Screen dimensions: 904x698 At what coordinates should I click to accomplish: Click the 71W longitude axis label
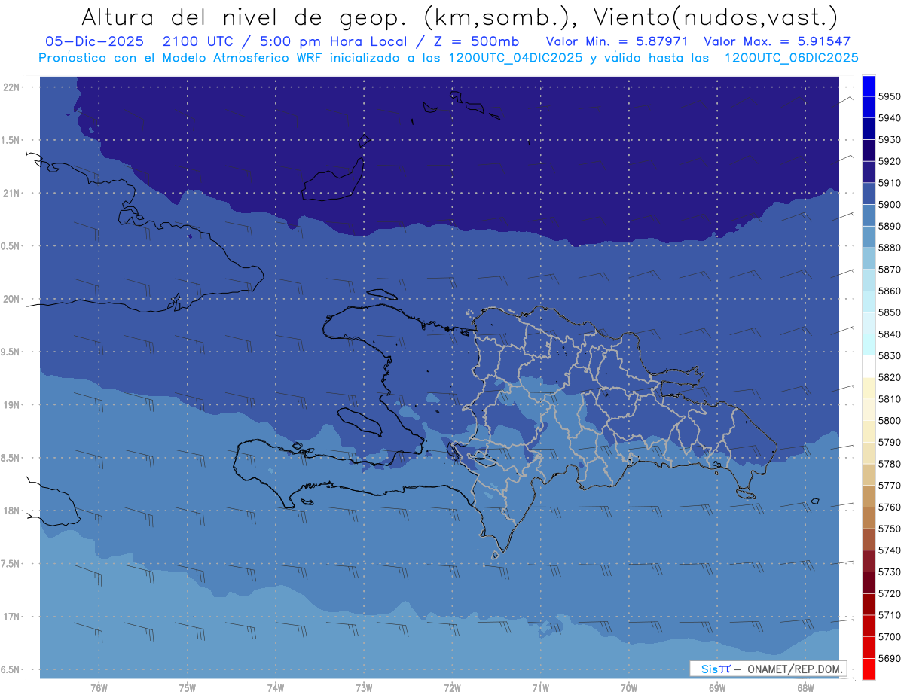540,687
